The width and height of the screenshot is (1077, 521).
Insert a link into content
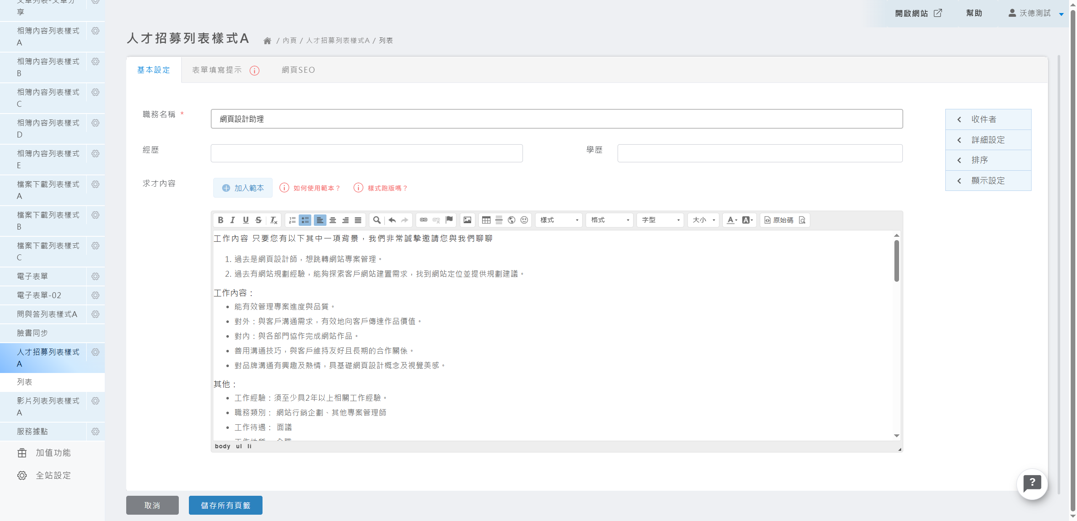[424, 220]
